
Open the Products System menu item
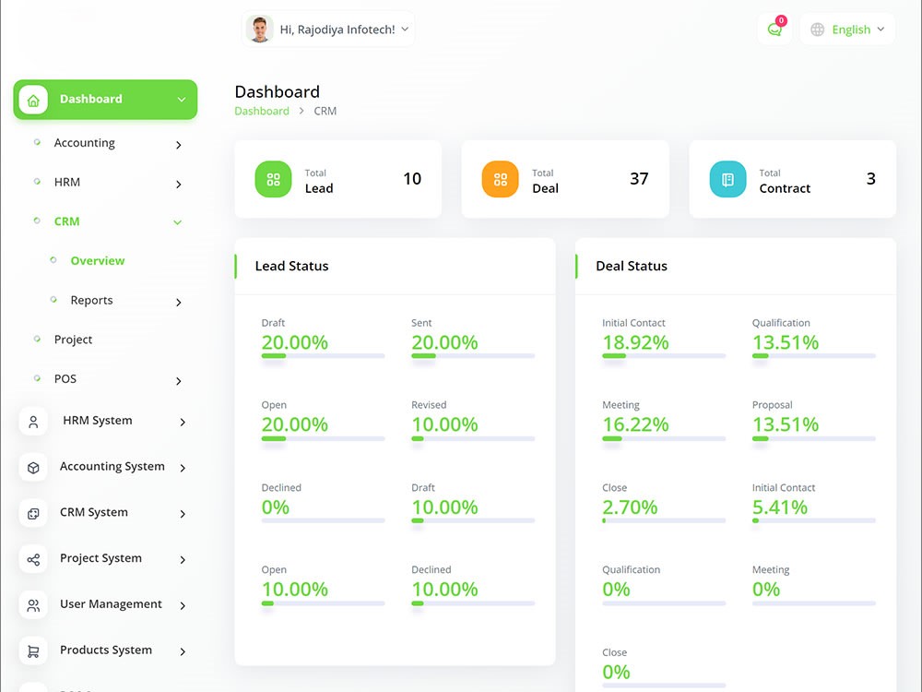click(x=106, y=650)
